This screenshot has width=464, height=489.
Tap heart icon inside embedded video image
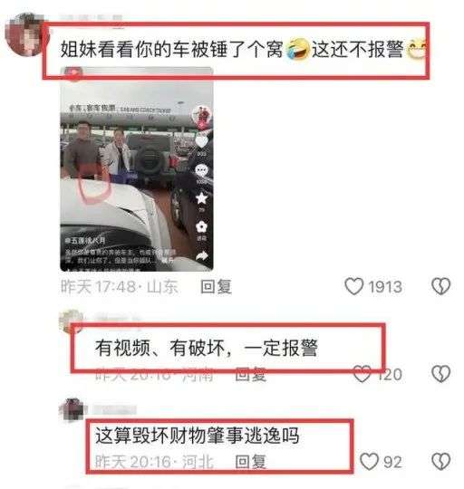[201, 142]
